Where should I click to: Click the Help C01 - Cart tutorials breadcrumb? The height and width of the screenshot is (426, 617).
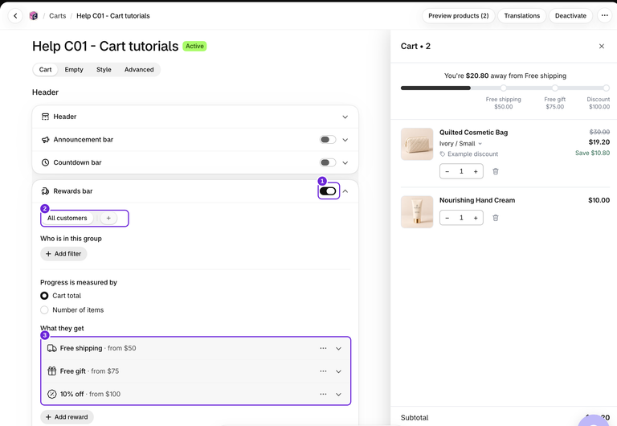[x=113, y=16]
